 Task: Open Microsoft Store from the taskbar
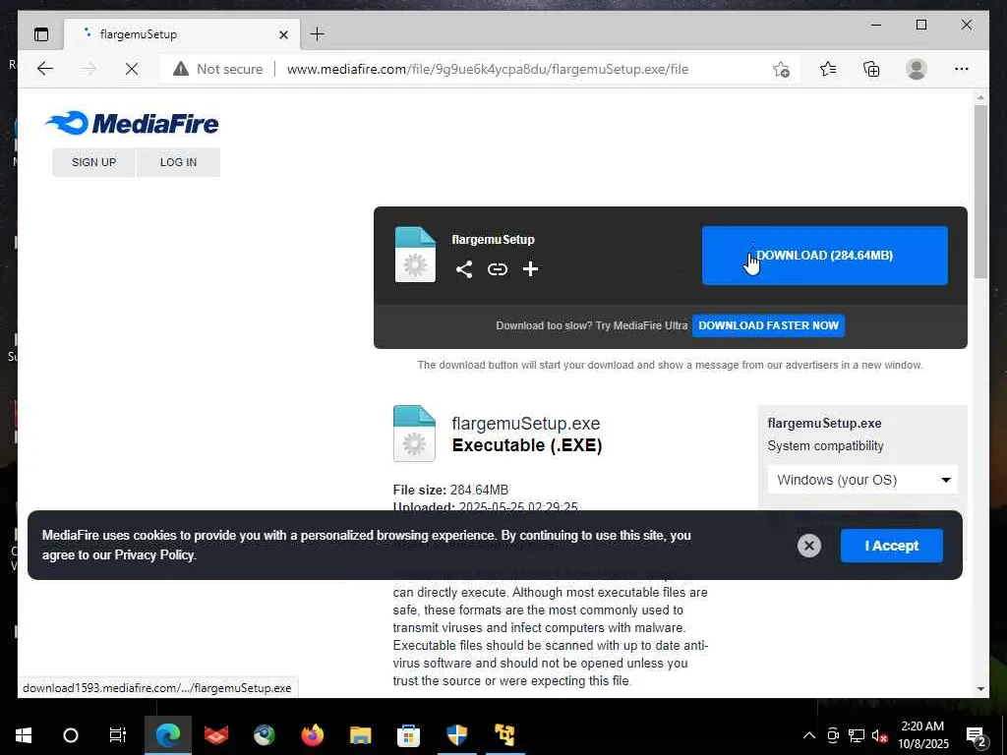point(408,735)
